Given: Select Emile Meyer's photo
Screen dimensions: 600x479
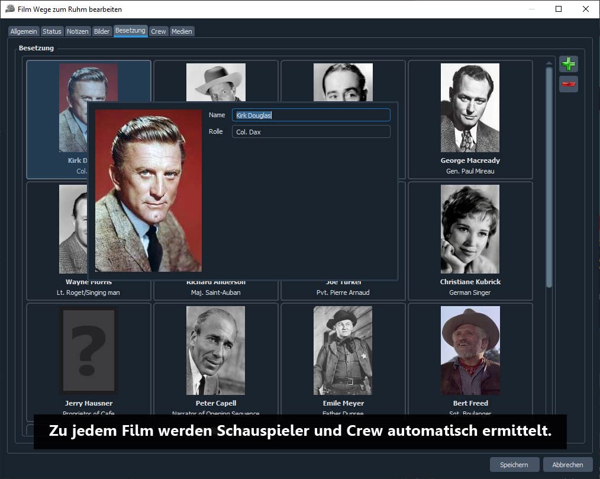Looking at the screenshot, I should tap(343, 351).
